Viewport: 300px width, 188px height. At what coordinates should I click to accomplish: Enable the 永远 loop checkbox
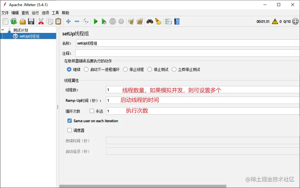point(92,111)
